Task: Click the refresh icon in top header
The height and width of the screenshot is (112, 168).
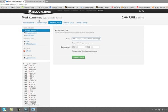Action: click(x=140, y=11)
